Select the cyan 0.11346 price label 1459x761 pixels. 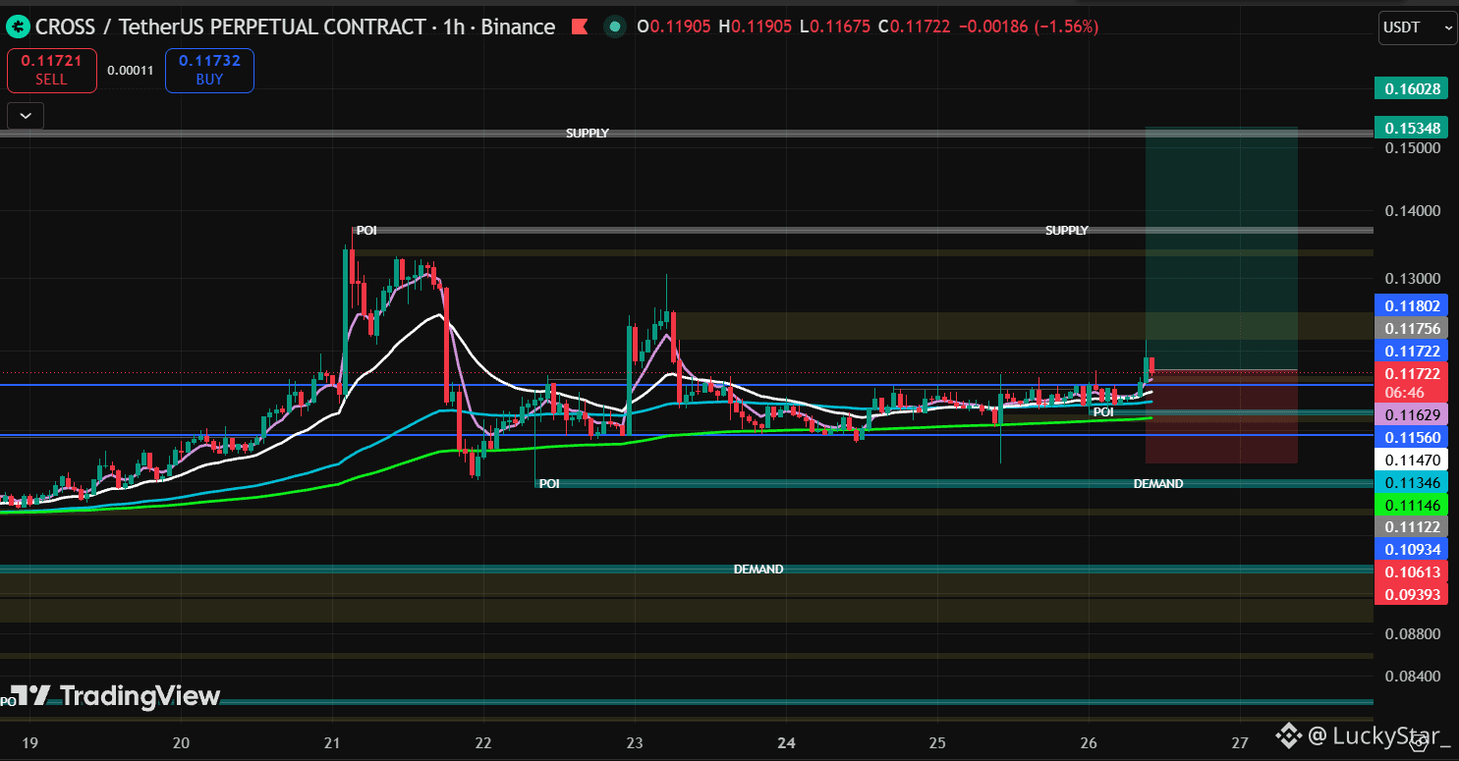1412,482
